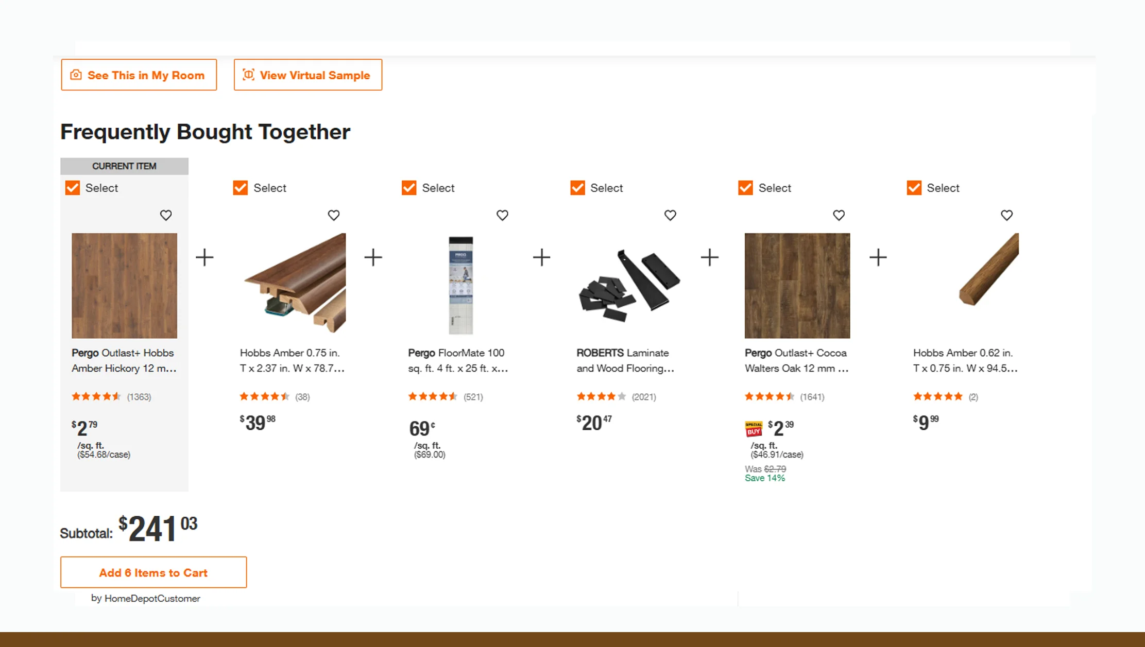Favorite the Hobbs Amber Hickory current item
The image size is (1145, 647).
(166, 215)
